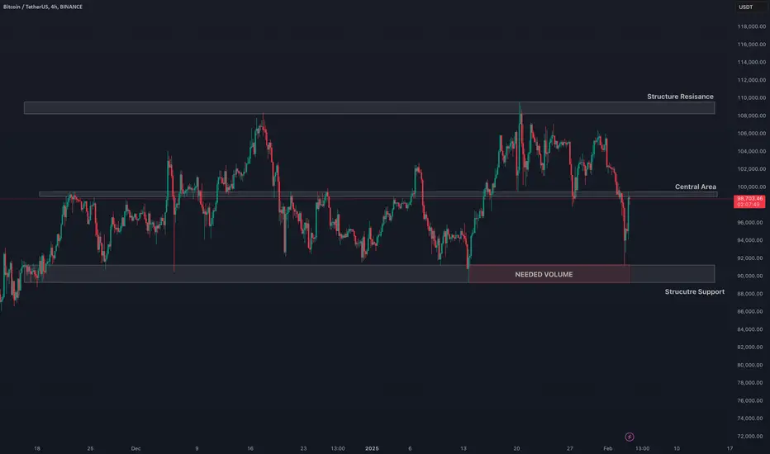Viewport: 770px width, 454px height.
Task: Click 106,000.00 on the price axis
Action: coord(751,133)
